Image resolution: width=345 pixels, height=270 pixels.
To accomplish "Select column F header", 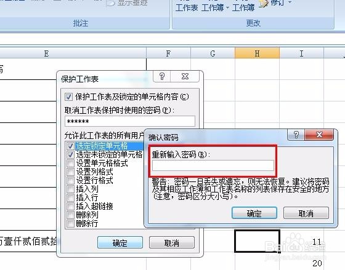I will tap(168, 54).
